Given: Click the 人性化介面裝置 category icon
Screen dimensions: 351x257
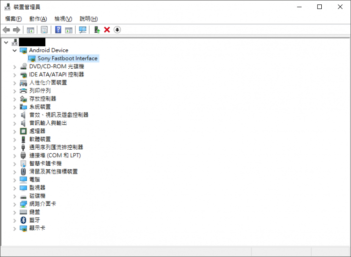Looking at the screenshot, I should tap(23, 83).
